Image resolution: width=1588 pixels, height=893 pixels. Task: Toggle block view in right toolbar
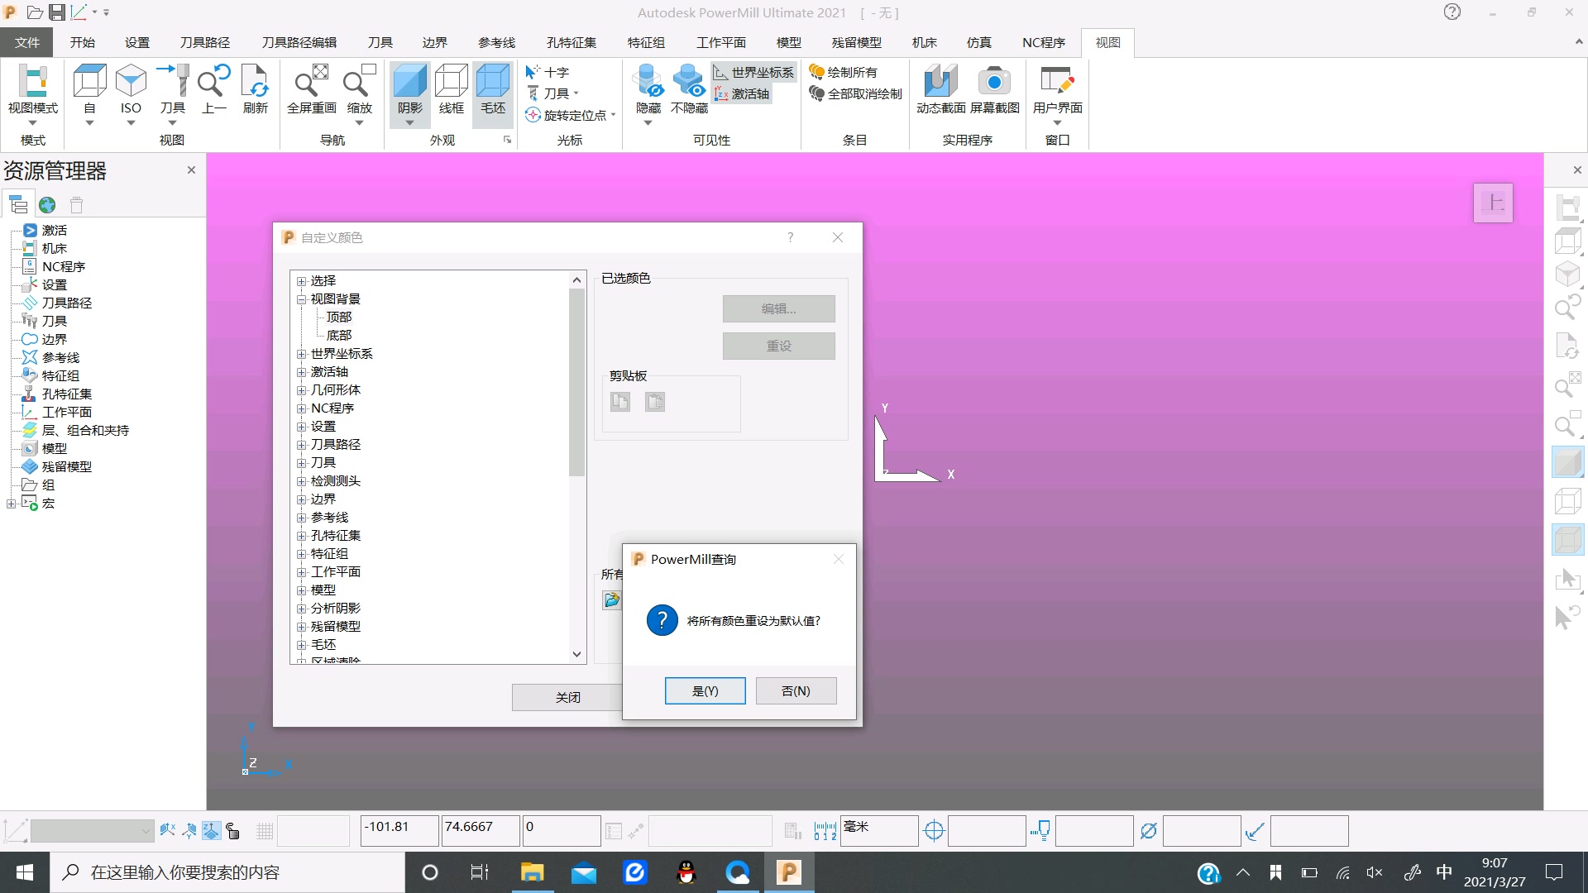pos(1567,540)
